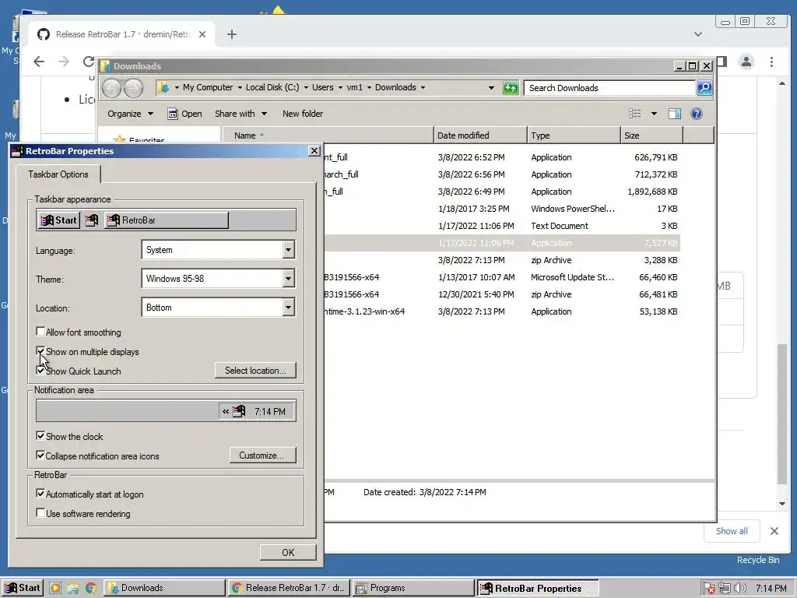
Task: Sort by the Date modified column header
Action: pos(480,135)
